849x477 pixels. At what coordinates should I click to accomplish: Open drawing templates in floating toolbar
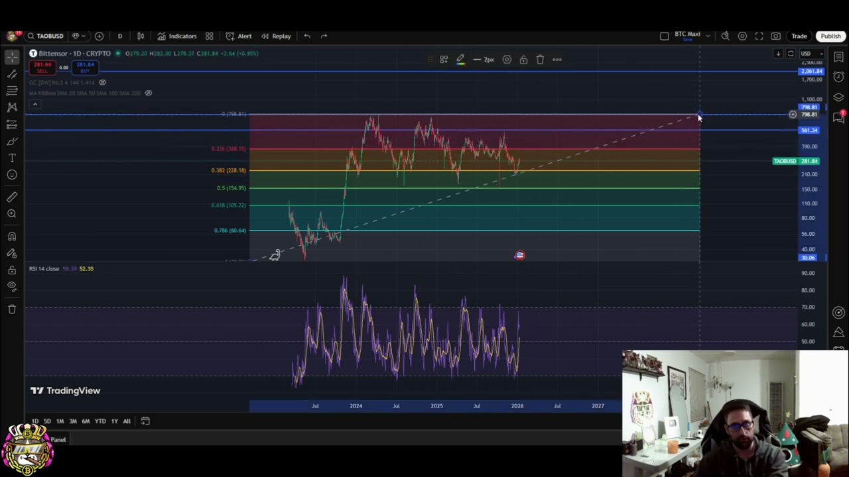pyautogui.click(x=444, y=60)
